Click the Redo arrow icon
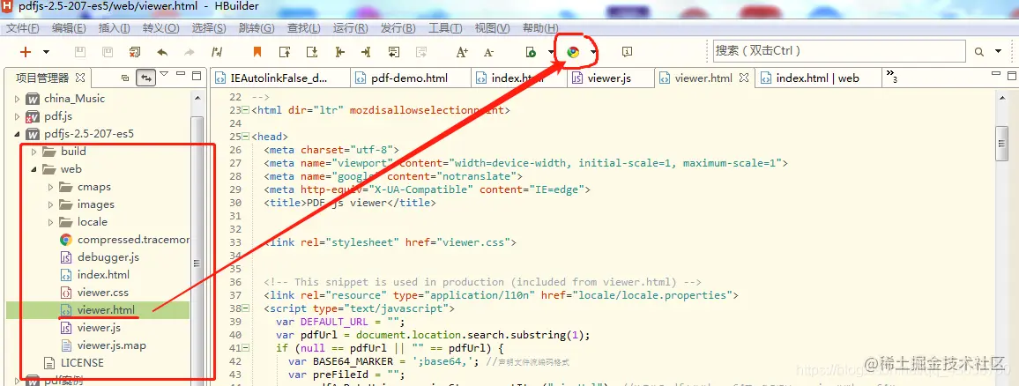 coord(190,52)
